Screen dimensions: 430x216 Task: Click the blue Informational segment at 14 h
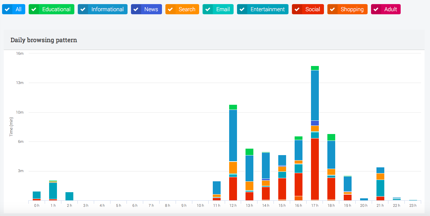coord(266,165)
